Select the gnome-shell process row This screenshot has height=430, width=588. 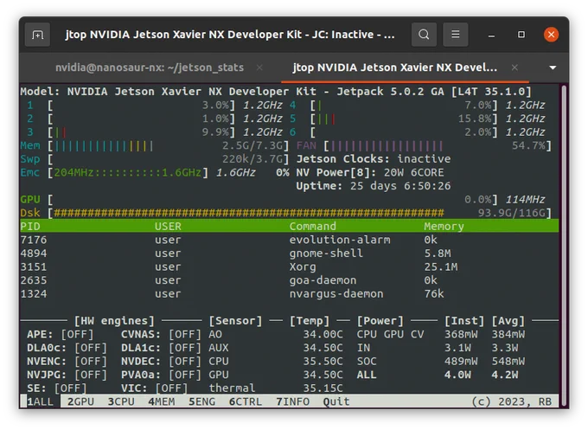click(289, 254)
